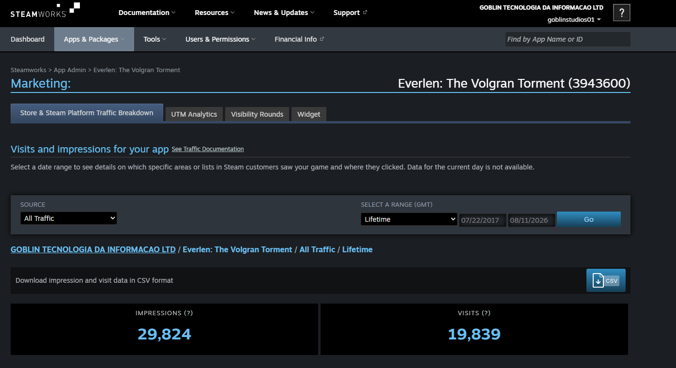Open the Lifetime range dropdown
The height and width of the screenshot is (368, 676).
[409, 219]
